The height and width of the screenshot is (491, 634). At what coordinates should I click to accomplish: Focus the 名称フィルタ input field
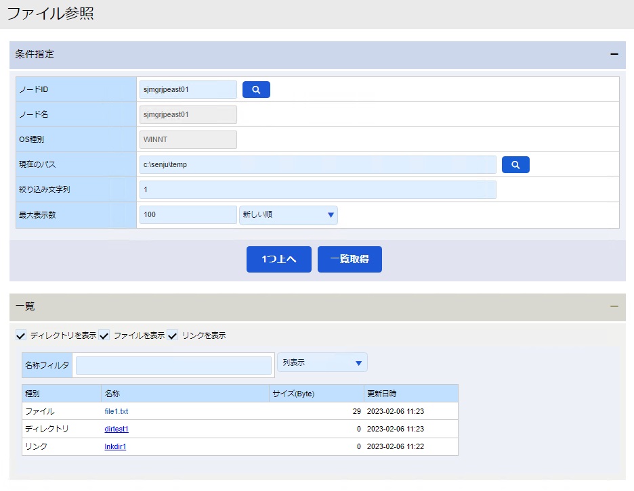pyautogui.click(x=173, y=365)
